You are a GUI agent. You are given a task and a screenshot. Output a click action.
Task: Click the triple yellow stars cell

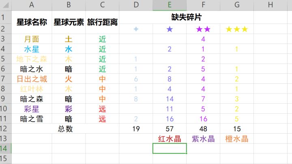pos(237,29)
